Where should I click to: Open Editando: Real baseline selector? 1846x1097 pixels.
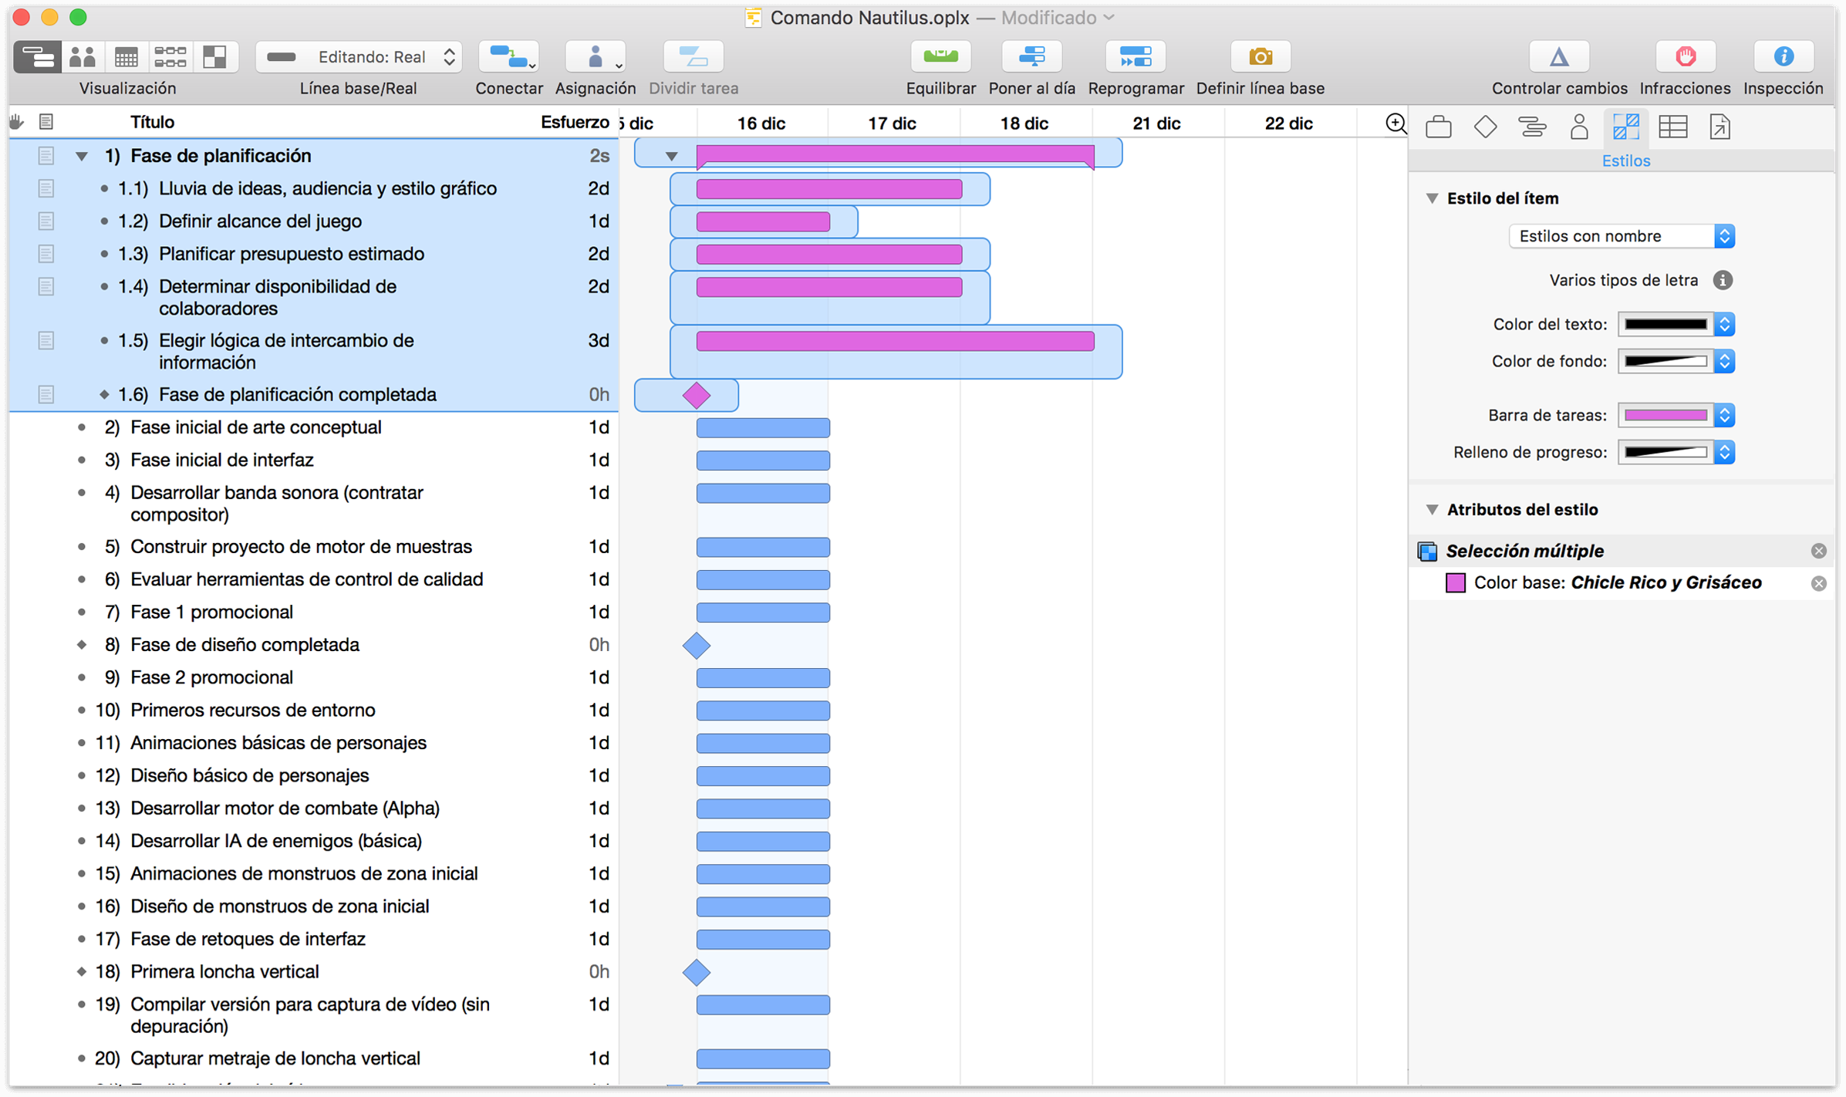[x=359, y=56]
